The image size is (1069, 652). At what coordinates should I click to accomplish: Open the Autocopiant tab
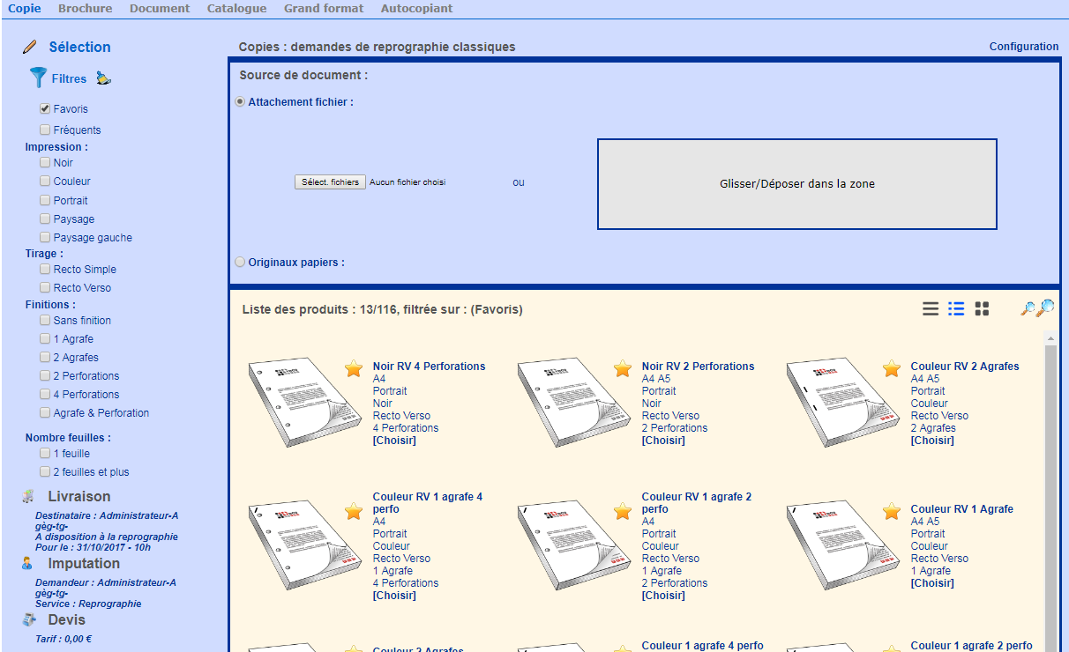tap(417, 9)
